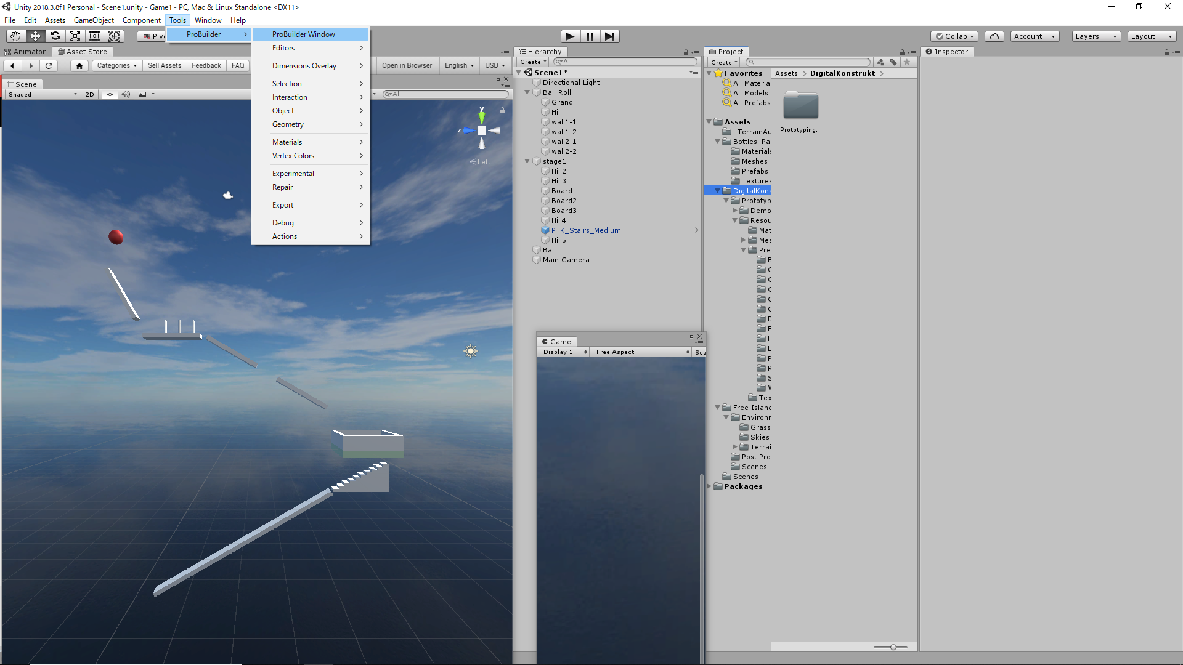Viewport: 1183px width, 665px height.
Task: Collapse the stage1 hierarchy group
Action: pos(527,161)
